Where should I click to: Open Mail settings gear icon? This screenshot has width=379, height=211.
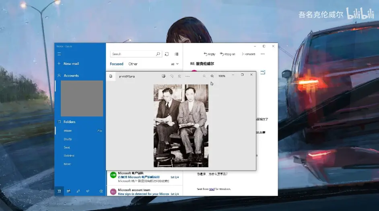(101, 191)
